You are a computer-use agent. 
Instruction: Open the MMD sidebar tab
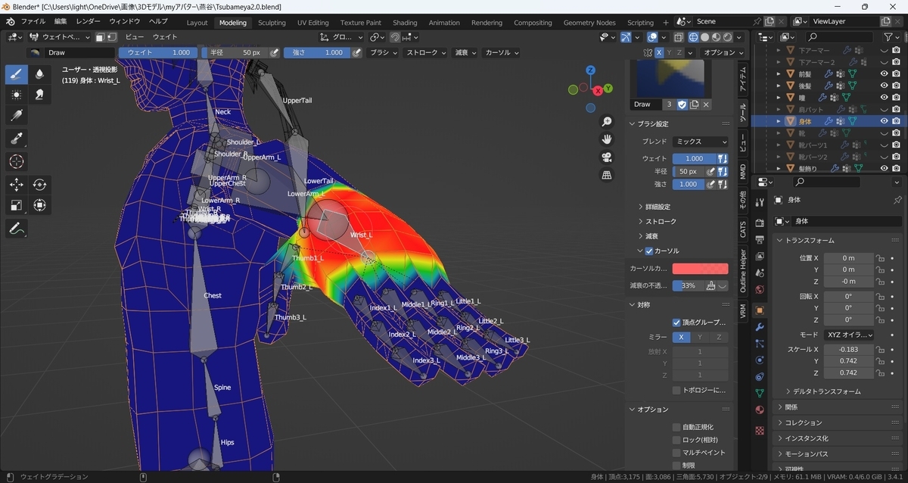pos(743,172)
